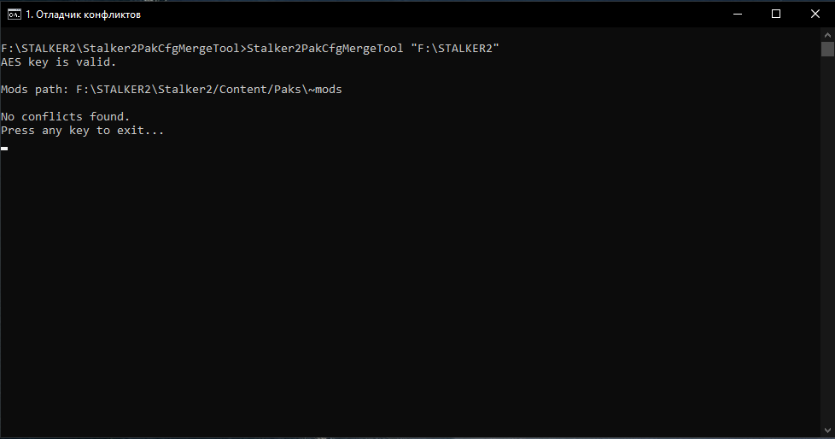Click the blinking console cursor
This screenshot has height=439, width=835.
coord(4,148)
